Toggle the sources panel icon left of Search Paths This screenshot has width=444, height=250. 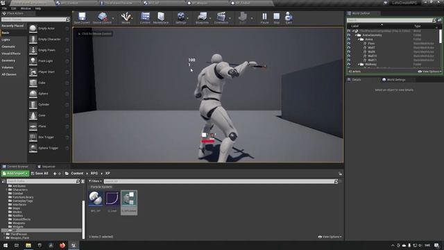(x=3, y=181)
